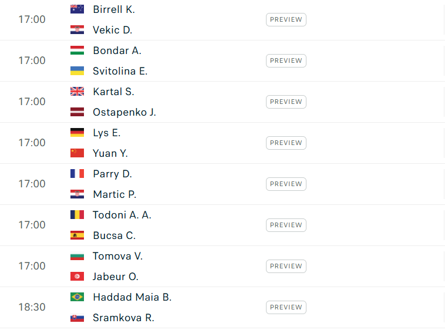Select player name Bucsa C.
This screenshot has width=445, height=330.
[x=114, y=235]
